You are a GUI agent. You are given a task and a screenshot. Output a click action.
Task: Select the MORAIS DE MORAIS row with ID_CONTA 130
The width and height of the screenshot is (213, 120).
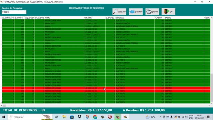pos(106,29)
